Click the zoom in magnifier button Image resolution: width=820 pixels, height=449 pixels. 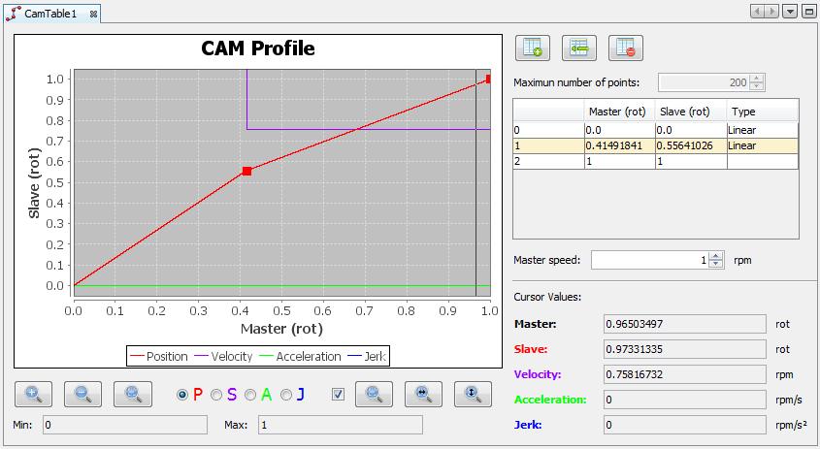click(x=33, y=394)
